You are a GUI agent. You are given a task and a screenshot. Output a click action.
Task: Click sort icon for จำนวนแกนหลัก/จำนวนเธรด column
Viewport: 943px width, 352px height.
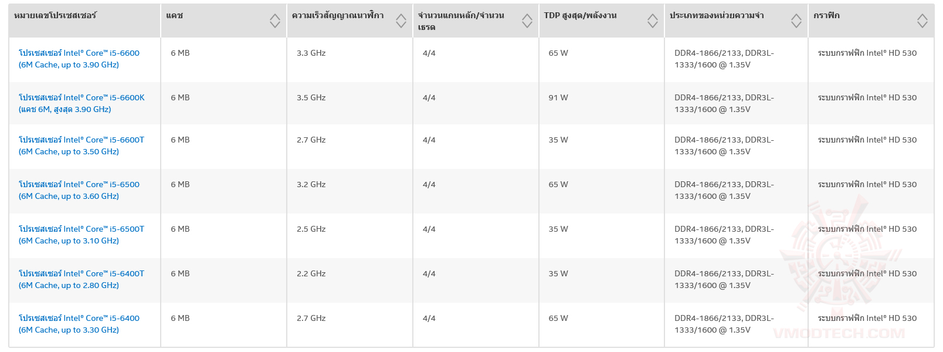527,21
